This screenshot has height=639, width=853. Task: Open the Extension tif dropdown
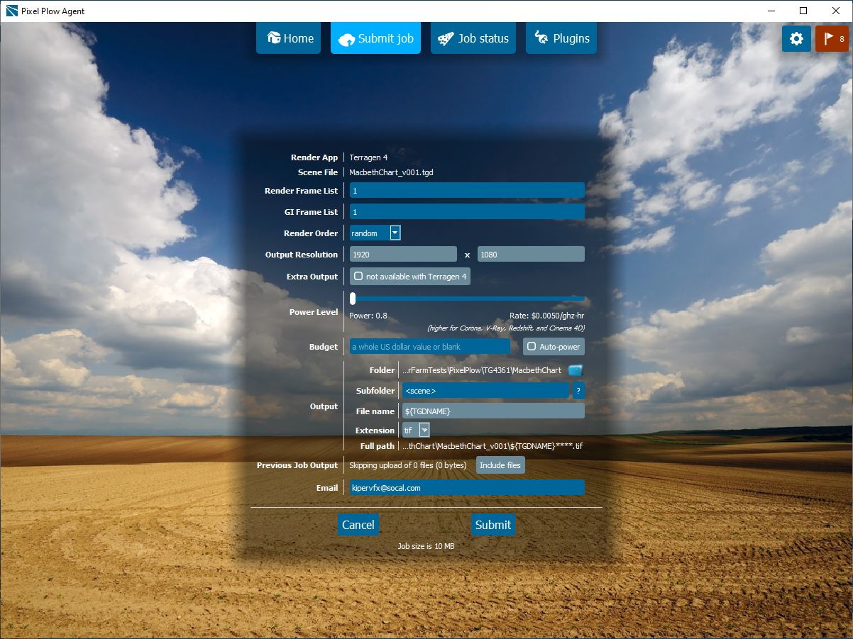click(424, 430)
